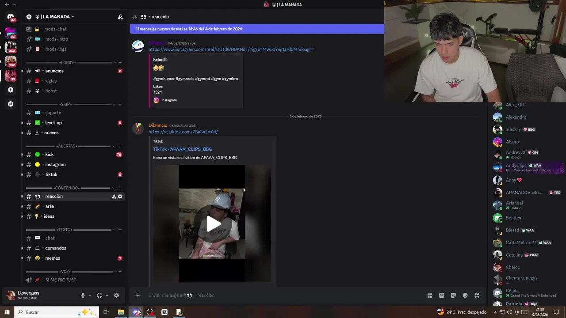
Task: Select Chema venegas in member list
Action: pyautogui.click(x=528, y=280)
